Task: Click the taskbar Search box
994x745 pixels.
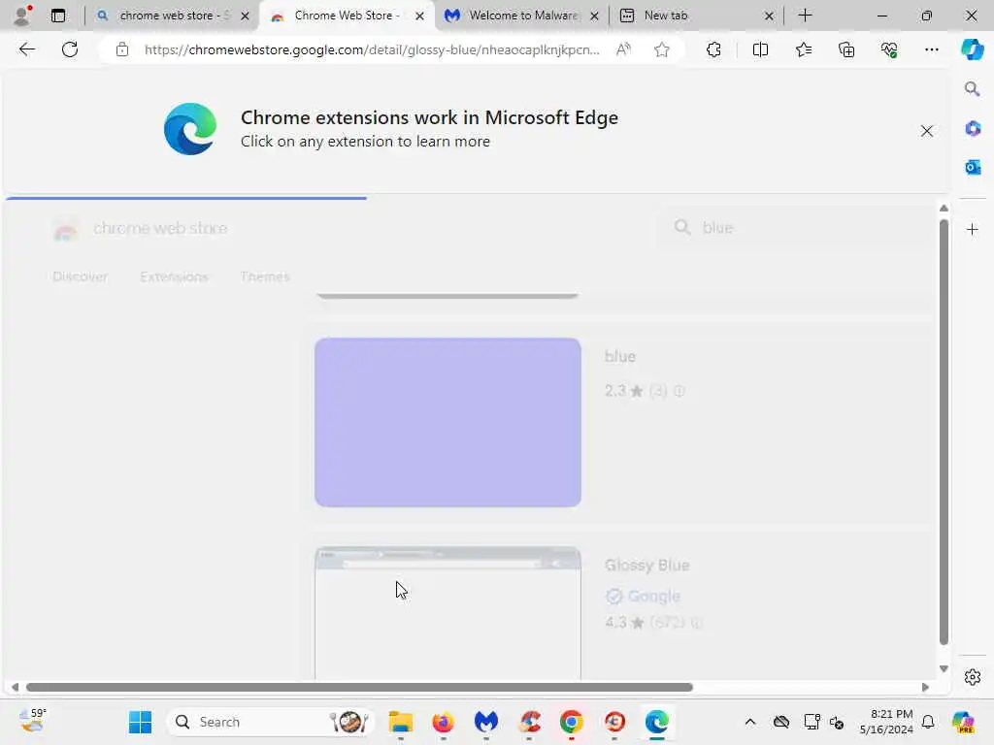Action: [x=271, y=722]
